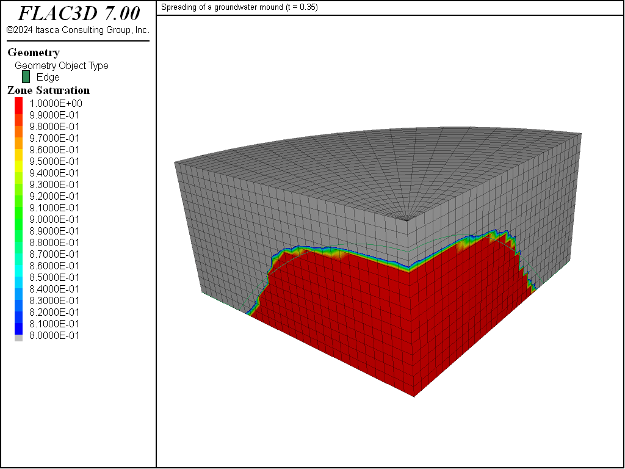This screenshot has width=625, height=469.
Task: Click the 8.8000E-01 legend value
Action: [54, 242]
